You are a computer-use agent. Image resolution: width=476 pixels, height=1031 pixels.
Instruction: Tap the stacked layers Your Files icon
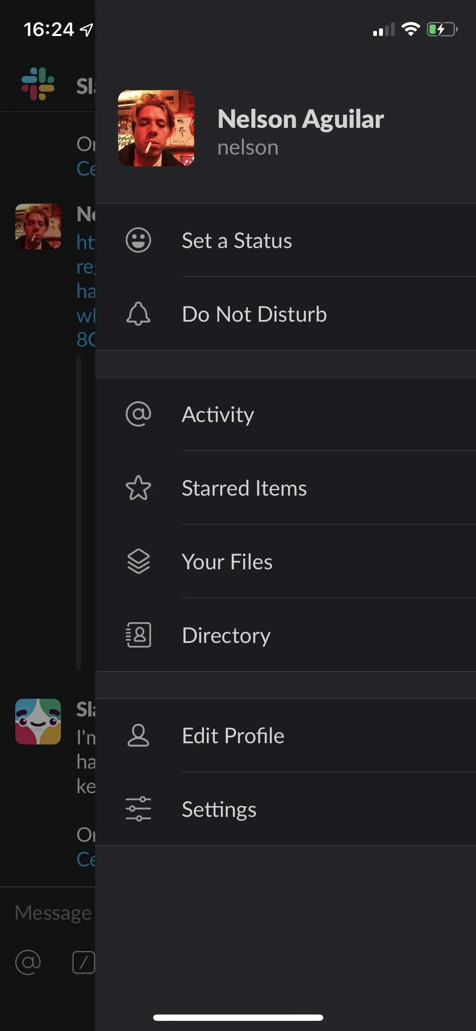138,561
